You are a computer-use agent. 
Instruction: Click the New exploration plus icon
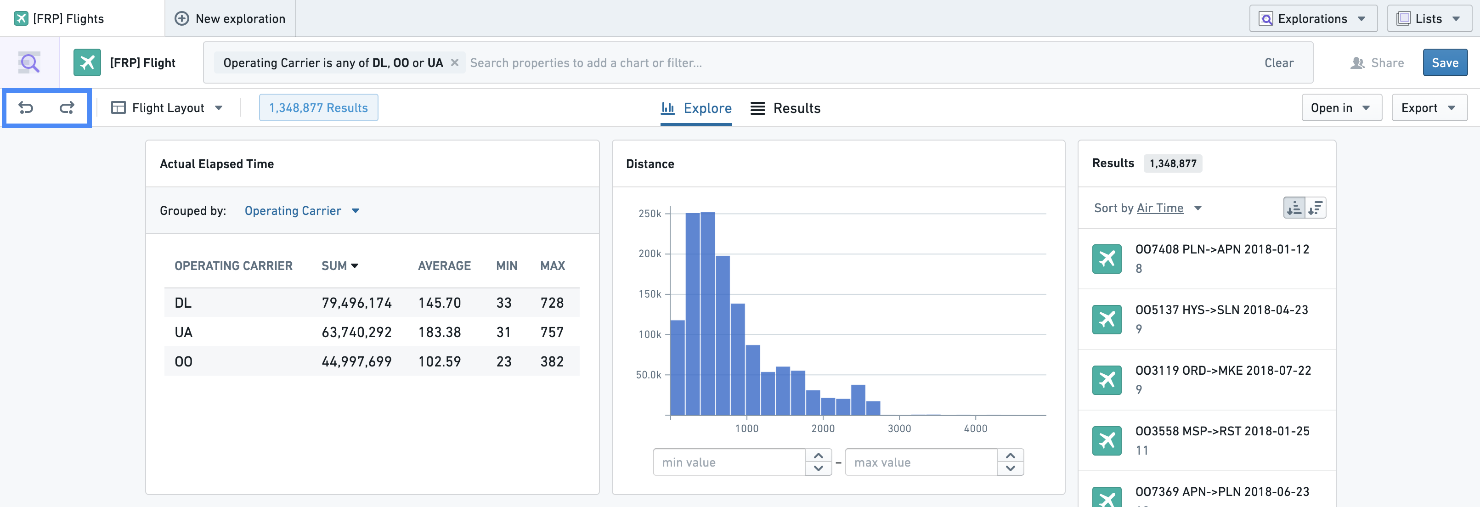pos(181,18)
